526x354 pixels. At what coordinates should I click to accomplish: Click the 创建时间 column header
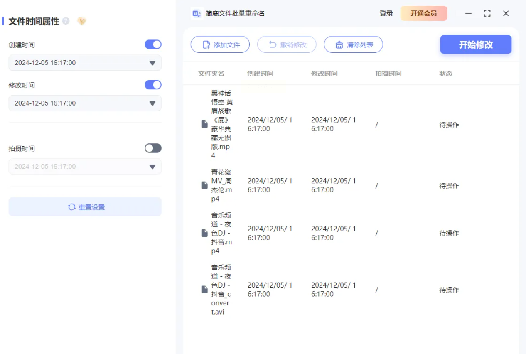[x=260, y=74]
